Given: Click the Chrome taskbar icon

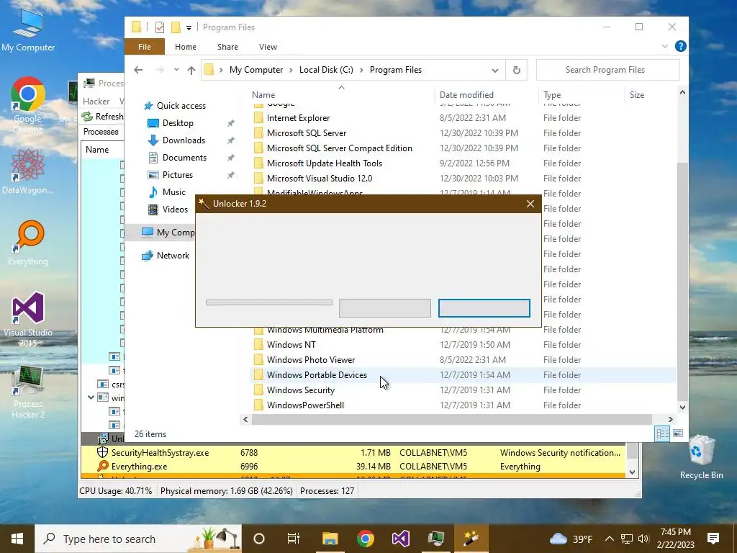Looking at the screenshot, I should pos(365,539).
